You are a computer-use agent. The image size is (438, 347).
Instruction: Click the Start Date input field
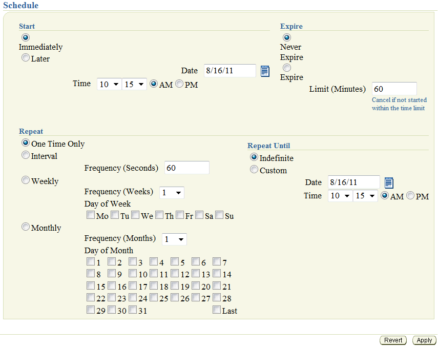coord(230,70)
